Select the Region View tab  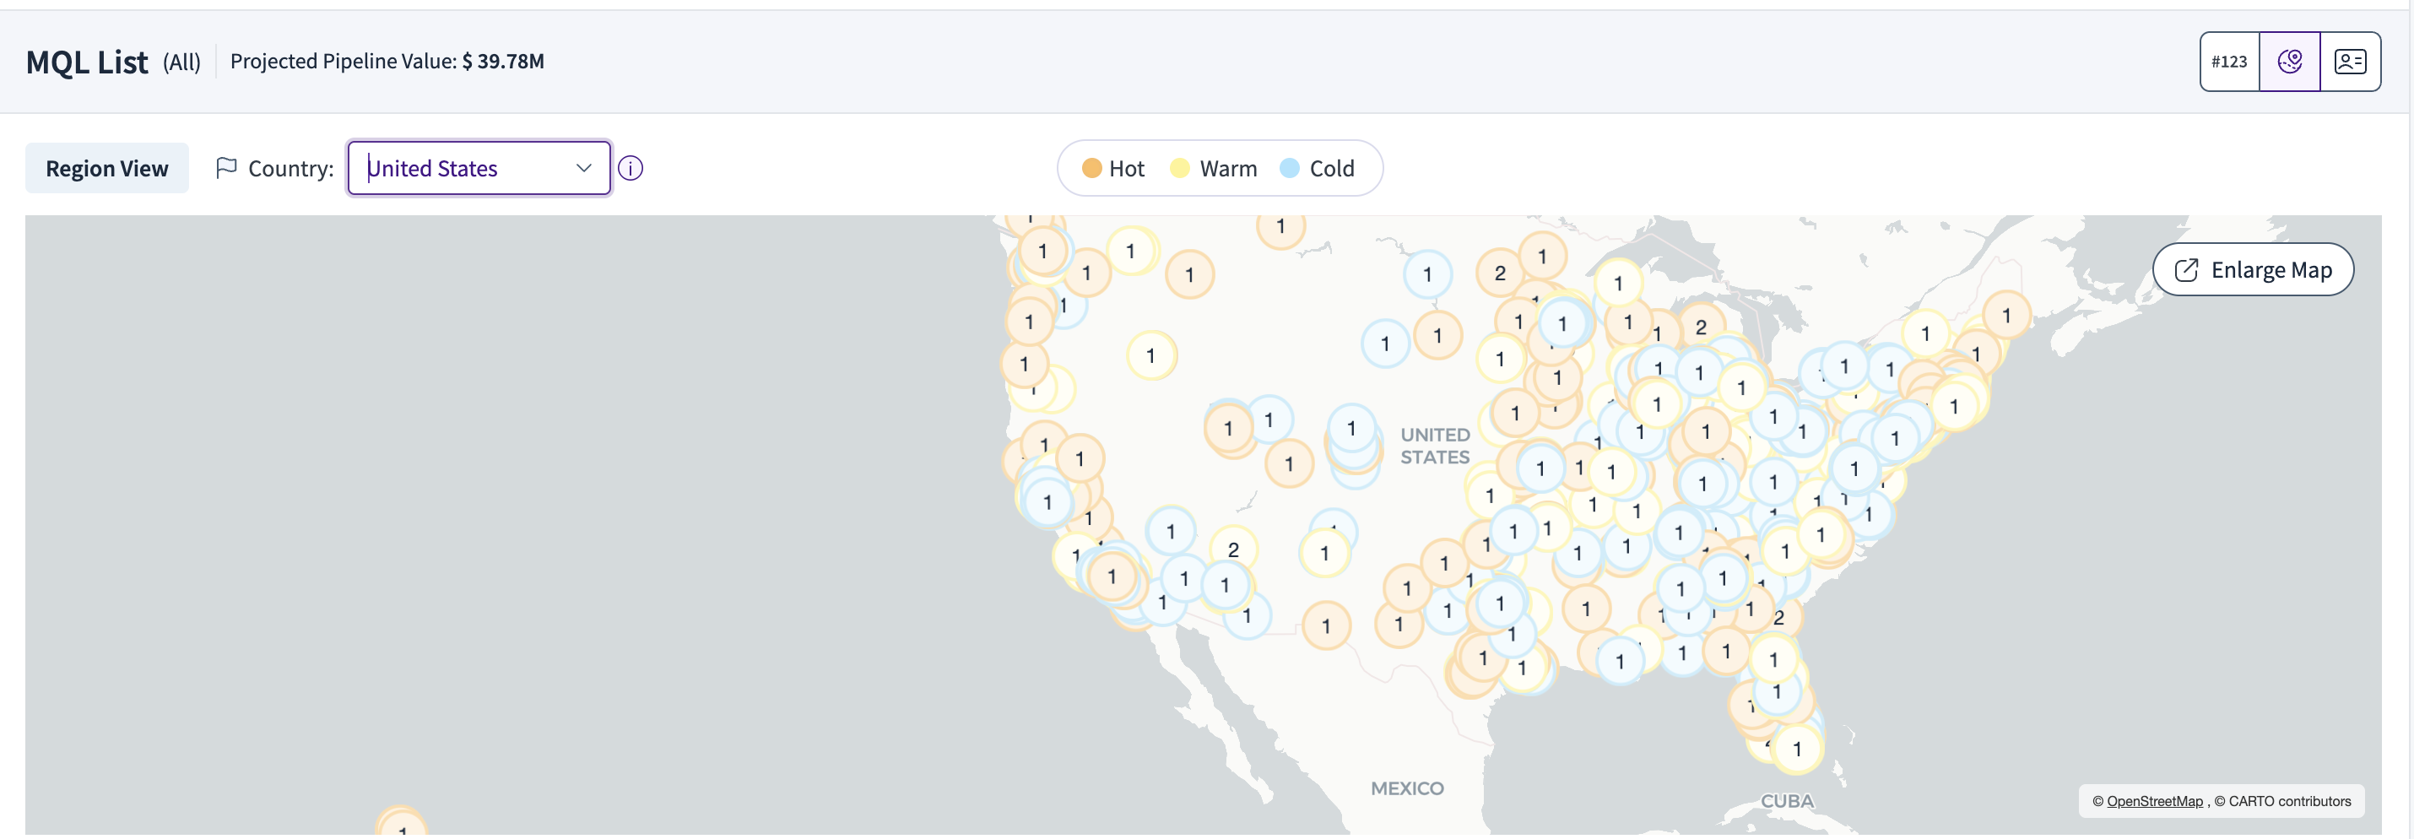(x=107, y=169)
